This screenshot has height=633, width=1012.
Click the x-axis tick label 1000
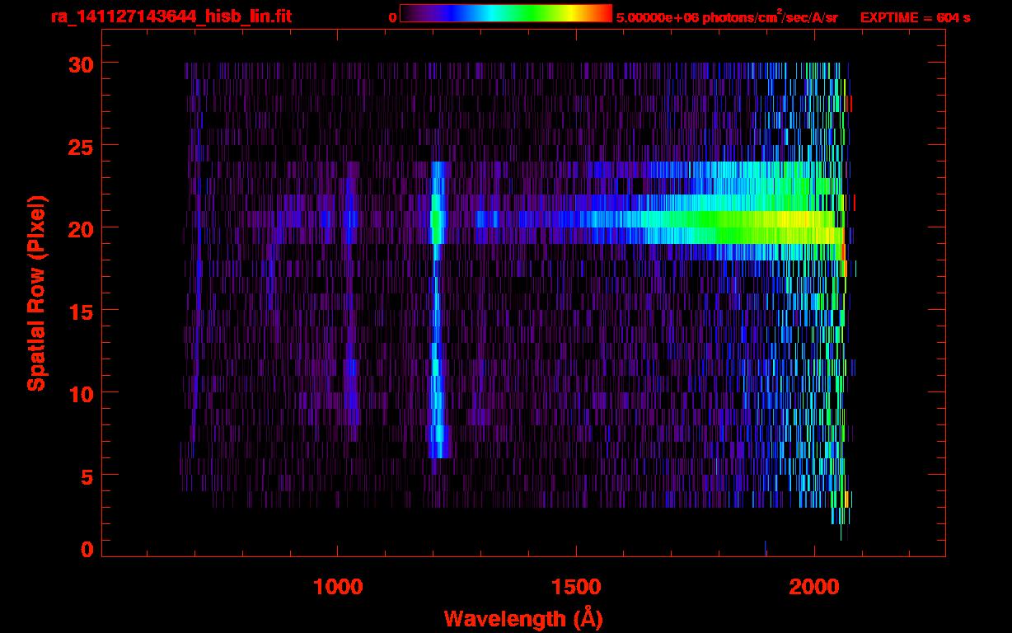(x=338, y=587)
